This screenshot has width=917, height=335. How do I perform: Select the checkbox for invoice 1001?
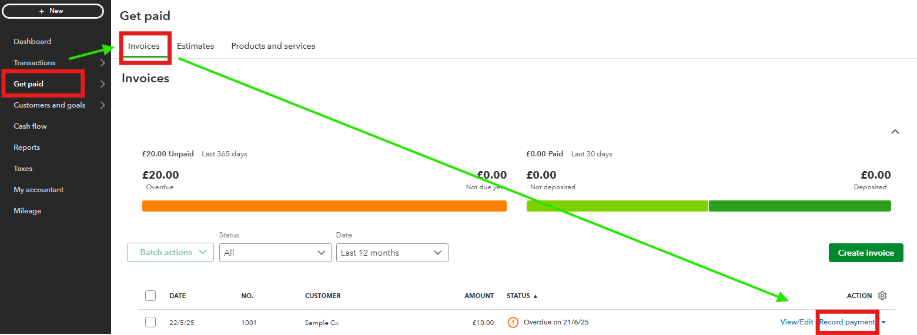pos(150,322)
